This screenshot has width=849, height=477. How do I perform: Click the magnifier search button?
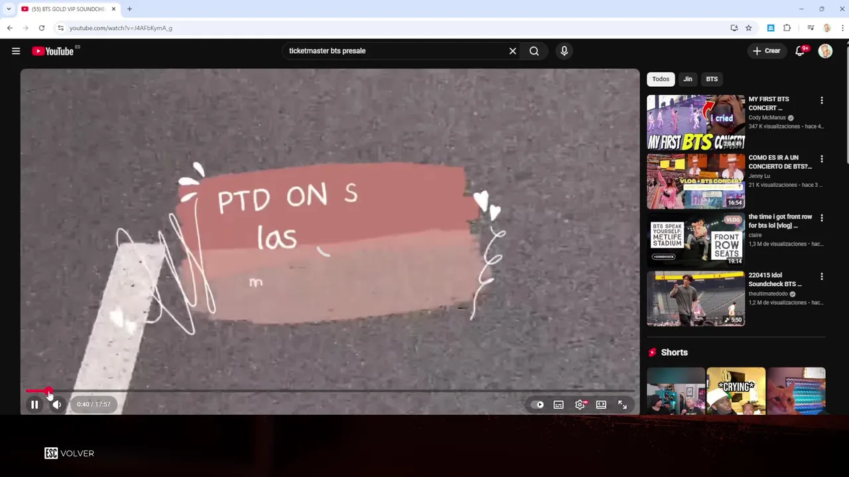coord(534,51)
